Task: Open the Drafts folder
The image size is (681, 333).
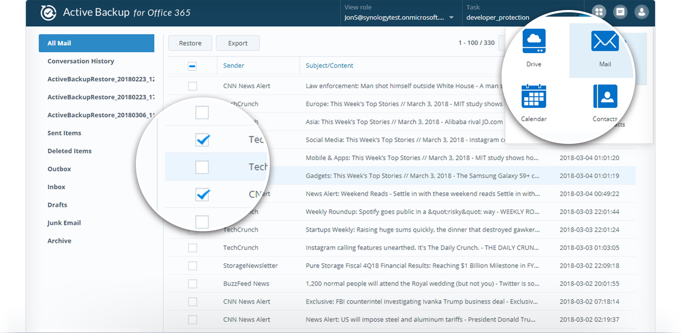Action: [57, 205]
